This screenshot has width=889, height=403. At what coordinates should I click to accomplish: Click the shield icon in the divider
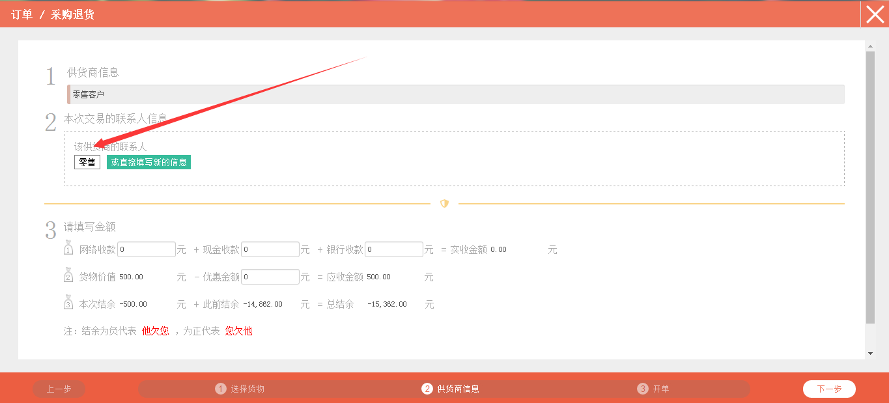(x=444, y=204)
